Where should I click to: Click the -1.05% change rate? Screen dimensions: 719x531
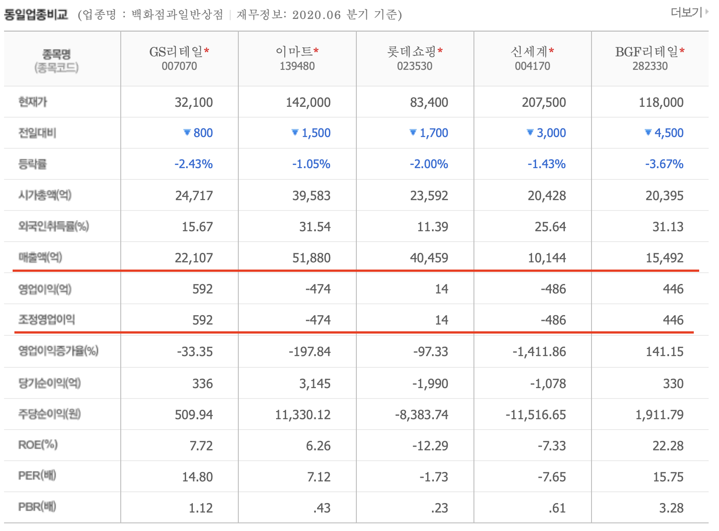coord(311,164)
